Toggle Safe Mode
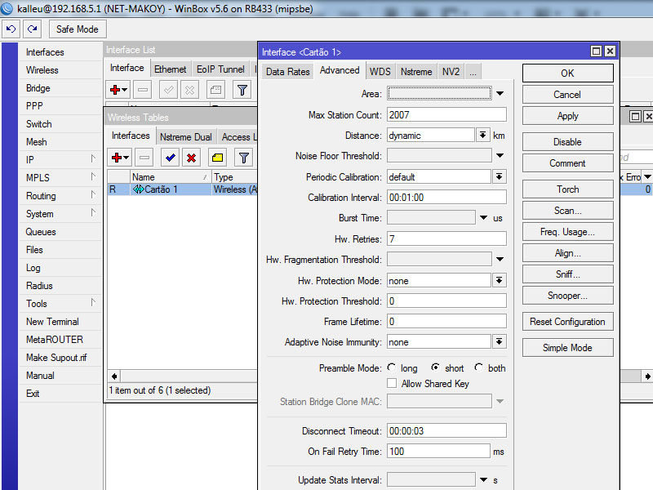The width and height of the screenshot is (653, 490). (x=78, y=29)
